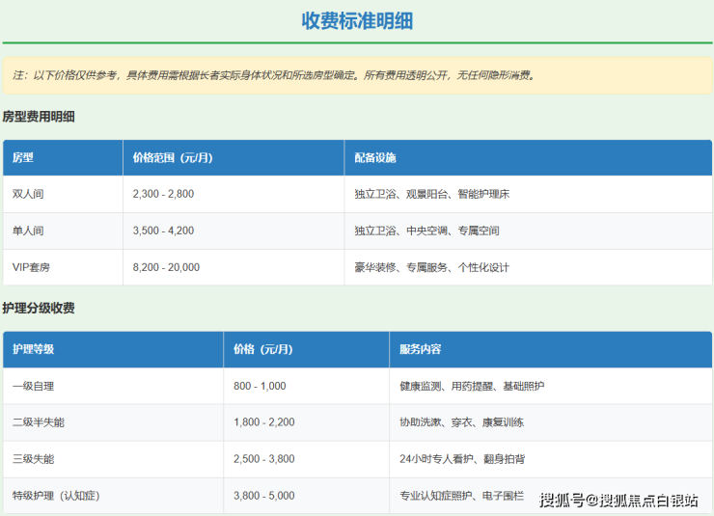The image size is (714, 516).
Task: Select the 三级失能 care level cell
Action: (34, 459)
